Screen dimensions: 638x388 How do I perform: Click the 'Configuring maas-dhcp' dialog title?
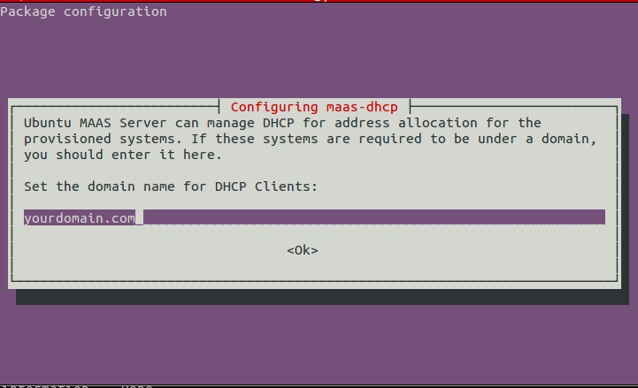click(314, 107)
